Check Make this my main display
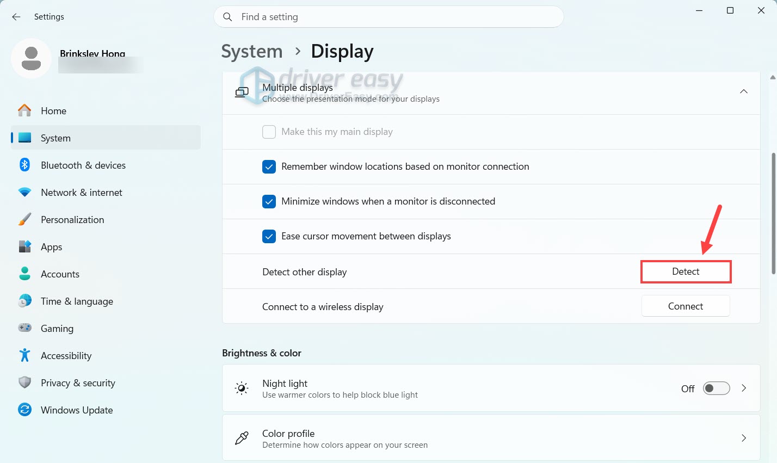The width and height of the screenshot is (777, 463). pyautogui.click(x=269, y=132)
